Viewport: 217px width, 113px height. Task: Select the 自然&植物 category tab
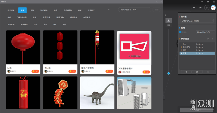click(x=68, y=10)
